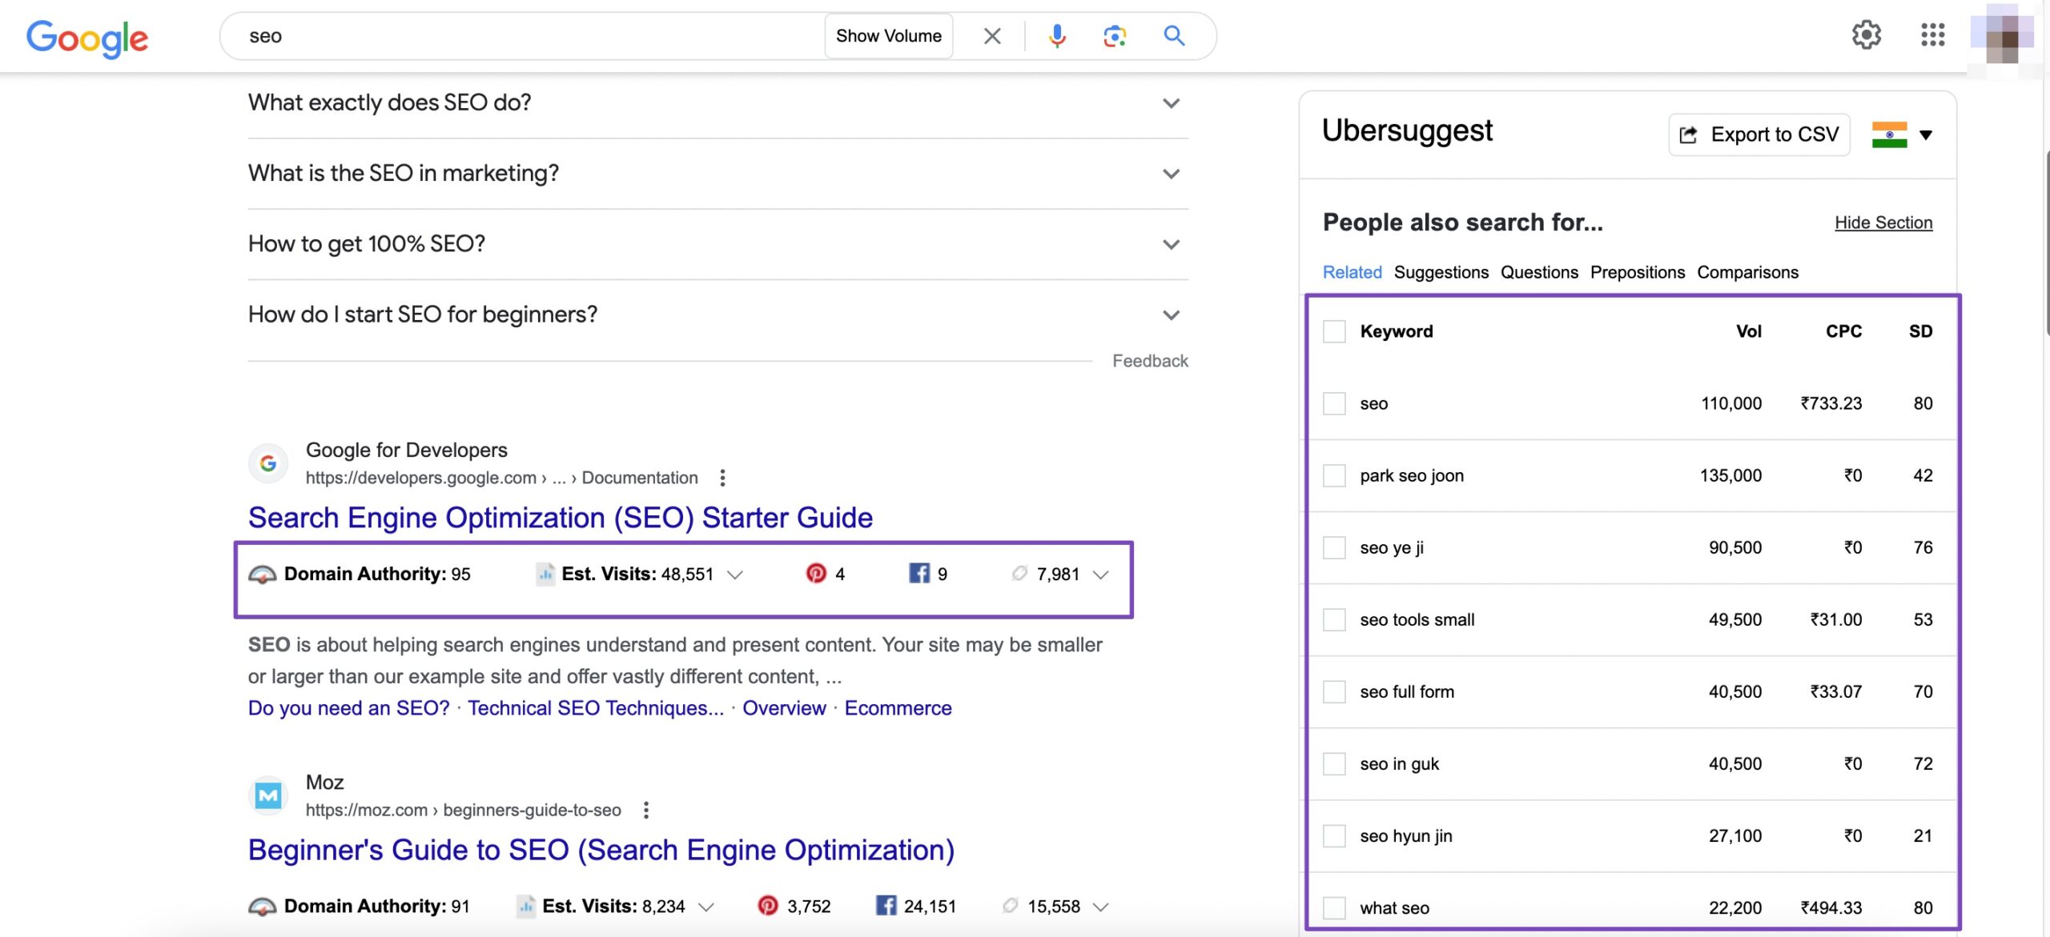Expand Est. Visits 8,234 dropdown chevron

point(705,907)
